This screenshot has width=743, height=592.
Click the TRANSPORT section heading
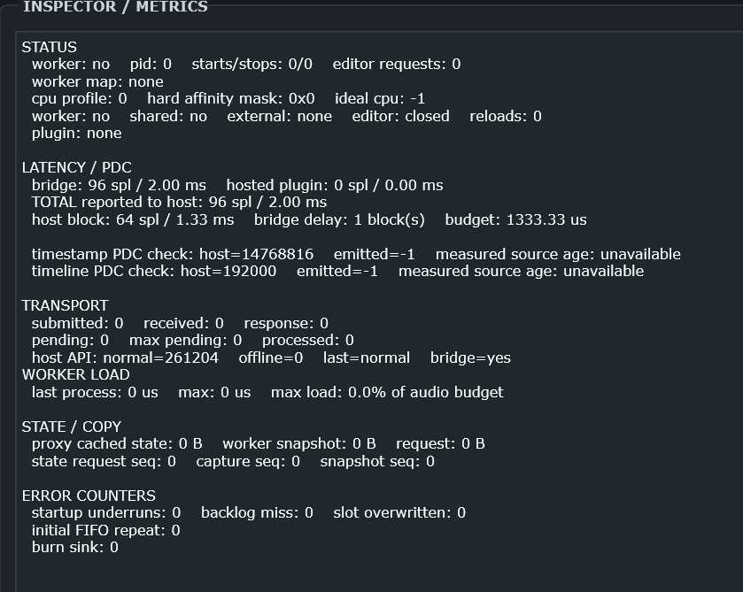[x=65, y=305]
